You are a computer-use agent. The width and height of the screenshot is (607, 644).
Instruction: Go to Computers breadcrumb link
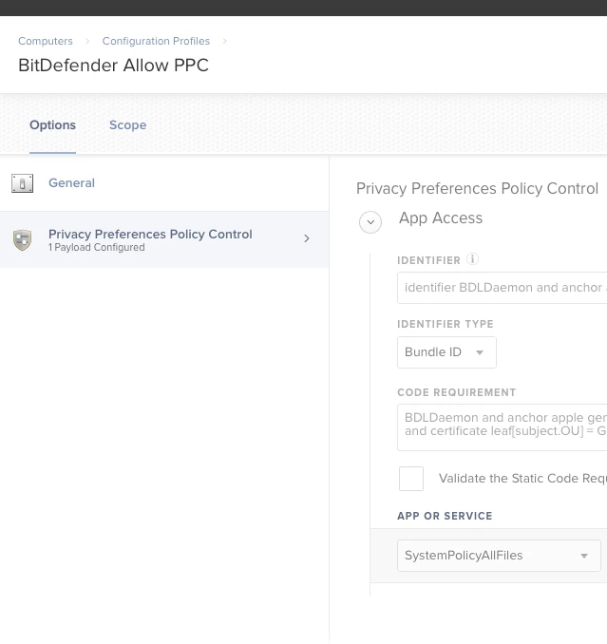point(46,41)
